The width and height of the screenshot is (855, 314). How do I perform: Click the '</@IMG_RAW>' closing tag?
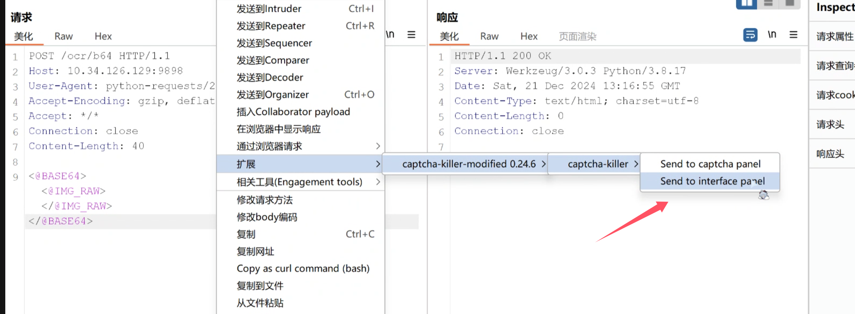[77, 206]
